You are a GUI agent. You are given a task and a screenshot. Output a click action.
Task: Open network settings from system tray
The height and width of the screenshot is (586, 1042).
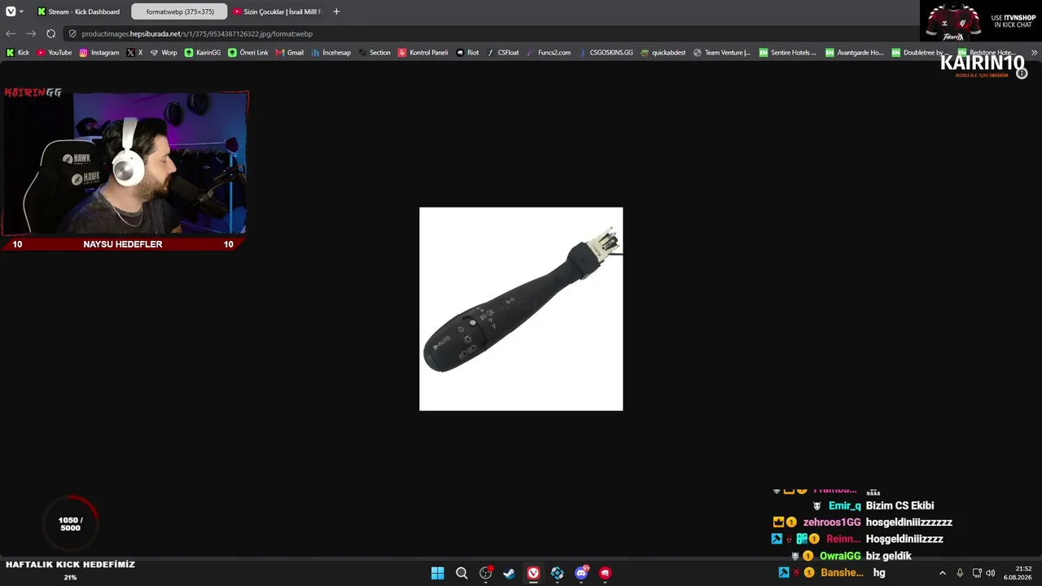coord(977,573)
